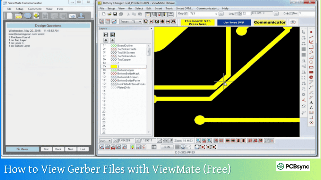
Task: Expand the layer '7) 3' combo box
Action: 216,14
